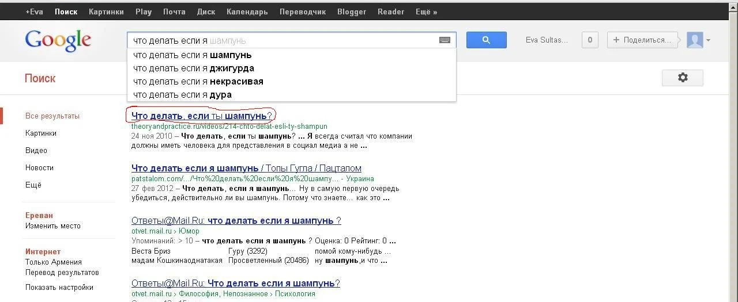This screenshot has height=302, width=738.
Task: Expand the account dropdown arrow beside avatar
Action: [x=708, y=40]
